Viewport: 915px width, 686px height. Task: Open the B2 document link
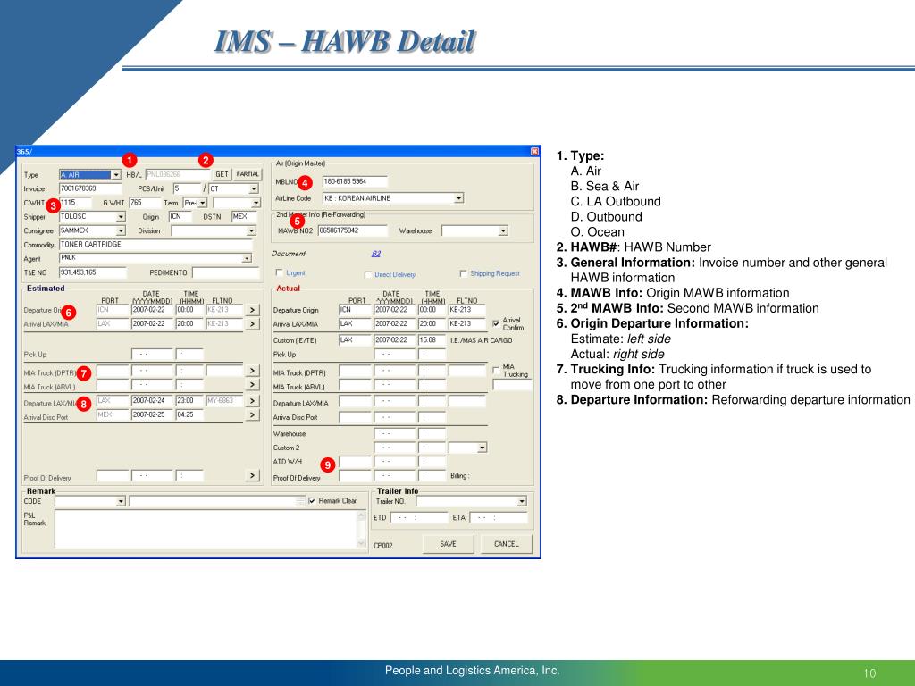[x=376, y=254]
